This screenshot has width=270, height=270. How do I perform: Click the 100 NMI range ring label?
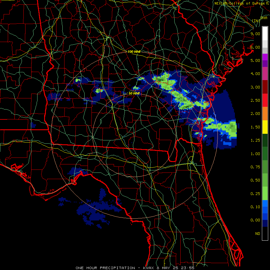(x=134, y=52)
